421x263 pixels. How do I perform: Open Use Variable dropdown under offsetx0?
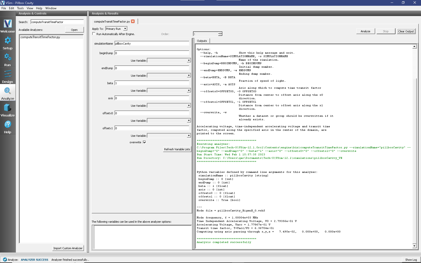click(169, 120)
